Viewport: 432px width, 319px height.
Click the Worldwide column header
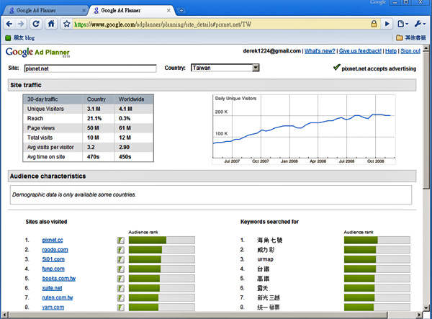coord(131,99)
